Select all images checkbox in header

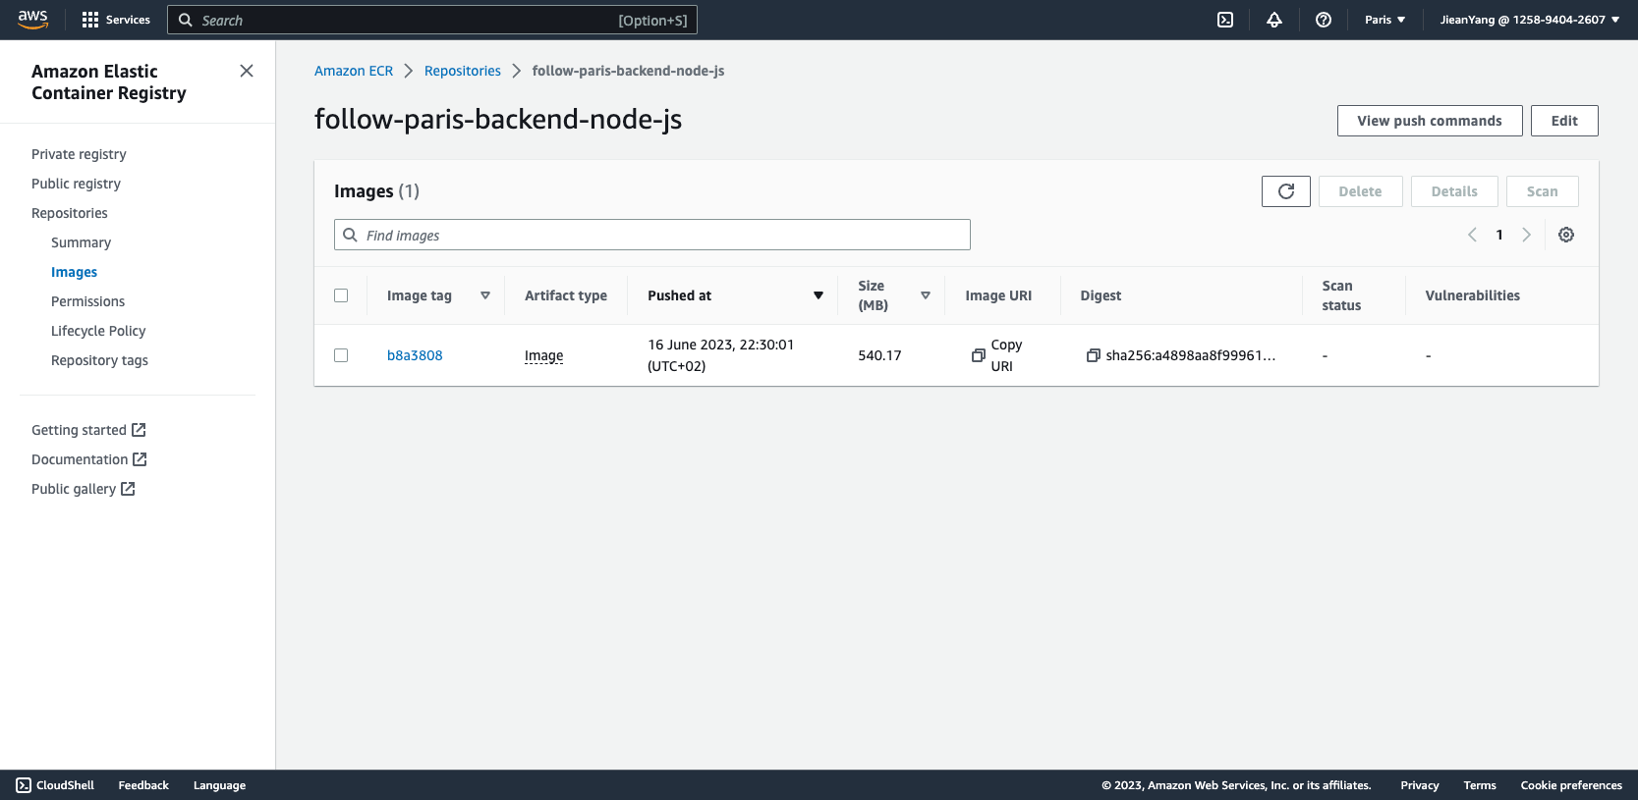click(341, 295)
